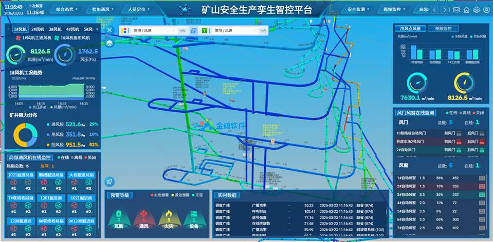Click the user profile icon
The height and width of the screenshot is (242, 493).
tap(486, 10)
